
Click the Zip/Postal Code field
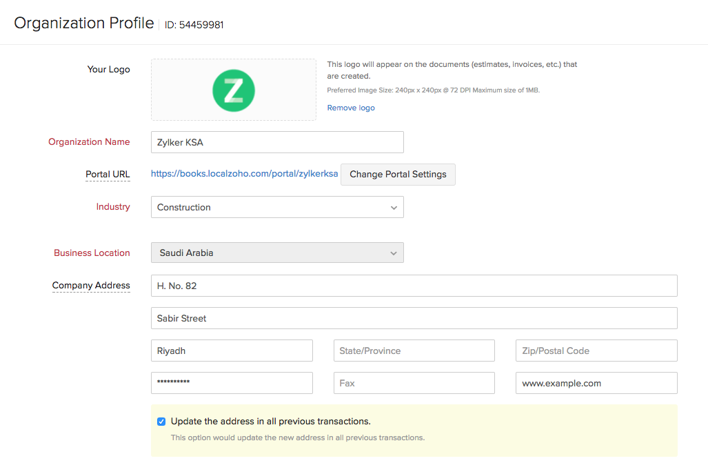[596, 351]
